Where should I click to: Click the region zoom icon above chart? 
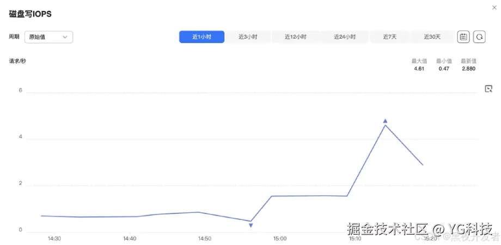tap(488, 89)
